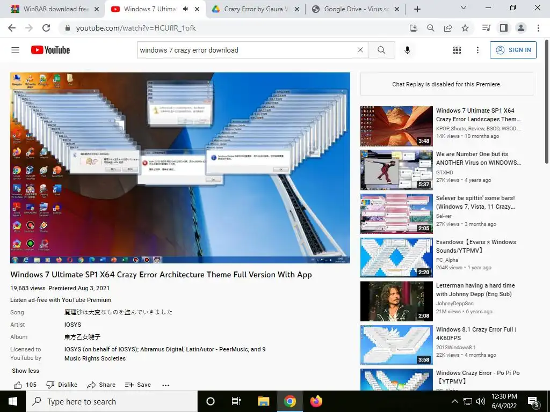Click the artist name IOSYS

(73, 325)
